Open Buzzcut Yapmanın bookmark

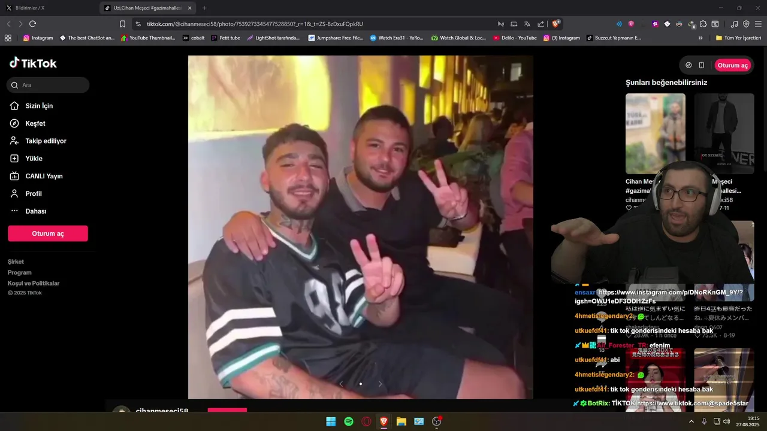tap(614, 38)
